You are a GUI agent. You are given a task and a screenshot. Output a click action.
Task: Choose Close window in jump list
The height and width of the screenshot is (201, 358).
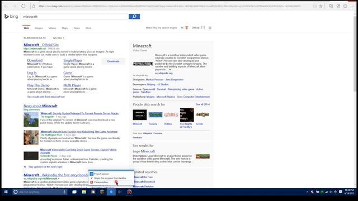[111, 182]
